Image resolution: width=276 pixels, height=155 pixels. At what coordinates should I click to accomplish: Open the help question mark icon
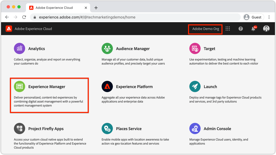(240, 28)
